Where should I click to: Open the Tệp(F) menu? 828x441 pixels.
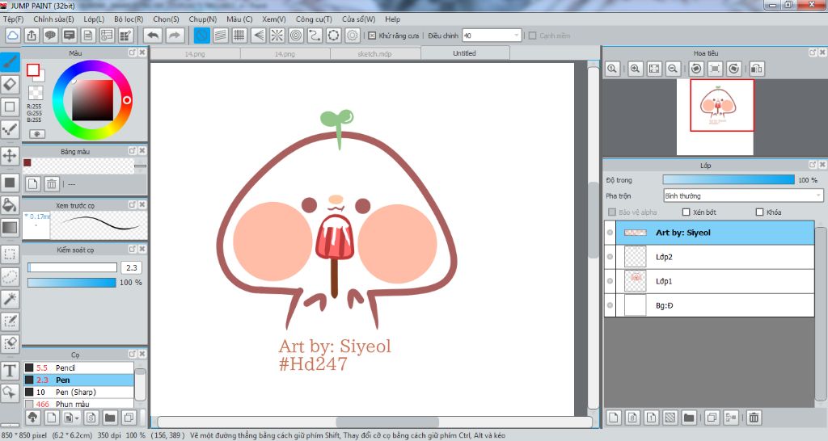(13, 19)
